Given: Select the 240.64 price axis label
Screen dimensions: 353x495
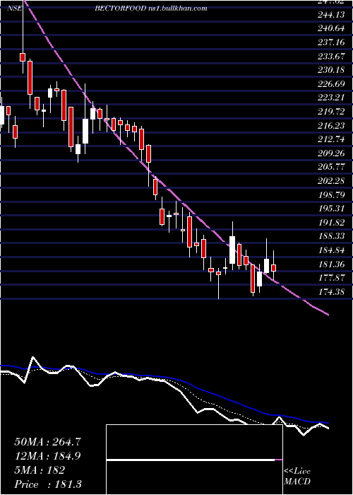Looking at the screenshot, I should (332, 29).
